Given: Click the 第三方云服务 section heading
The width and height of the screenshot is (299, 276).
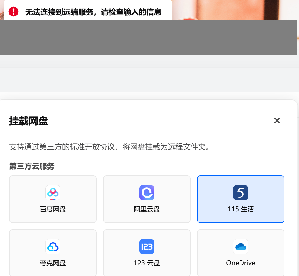Looking at the screenshot, I should [32, 166].
